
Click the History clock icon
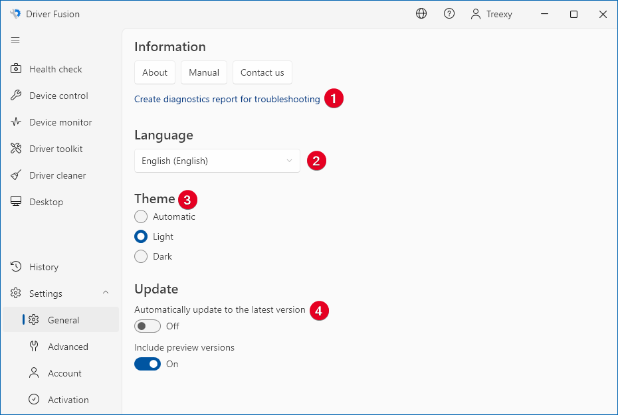(16, 266)
